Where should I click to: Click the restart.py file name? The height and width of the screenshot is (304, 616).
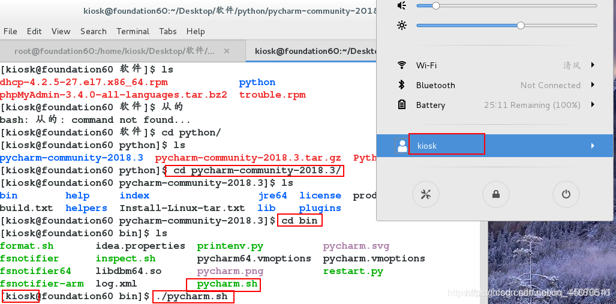pyautogui.click(x=353, y=271)
